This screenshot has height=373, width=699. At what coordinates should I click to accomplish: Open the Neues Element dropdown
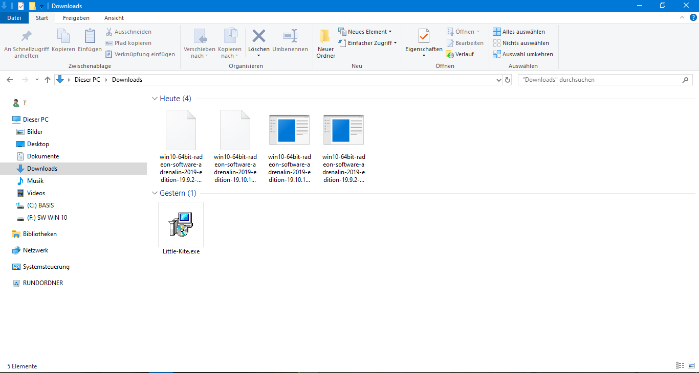click(365, 31)
